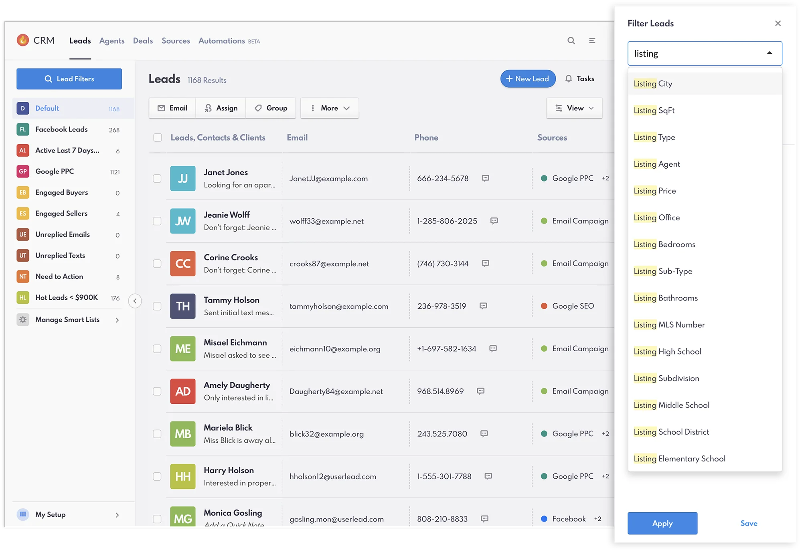The width and height of the screenshot is (802, 550).
Task: Click the search magnifier icon in header
Action: pyautogui.click(x=571, y=40)
